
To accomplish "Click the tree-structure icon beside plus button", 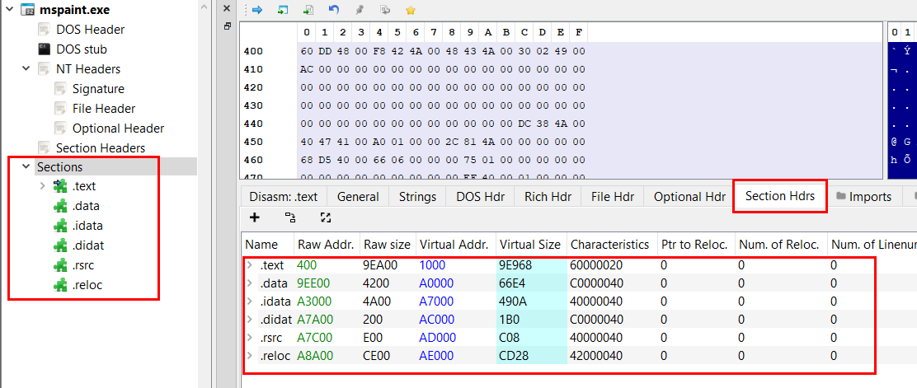I will (x=290, y=218).
